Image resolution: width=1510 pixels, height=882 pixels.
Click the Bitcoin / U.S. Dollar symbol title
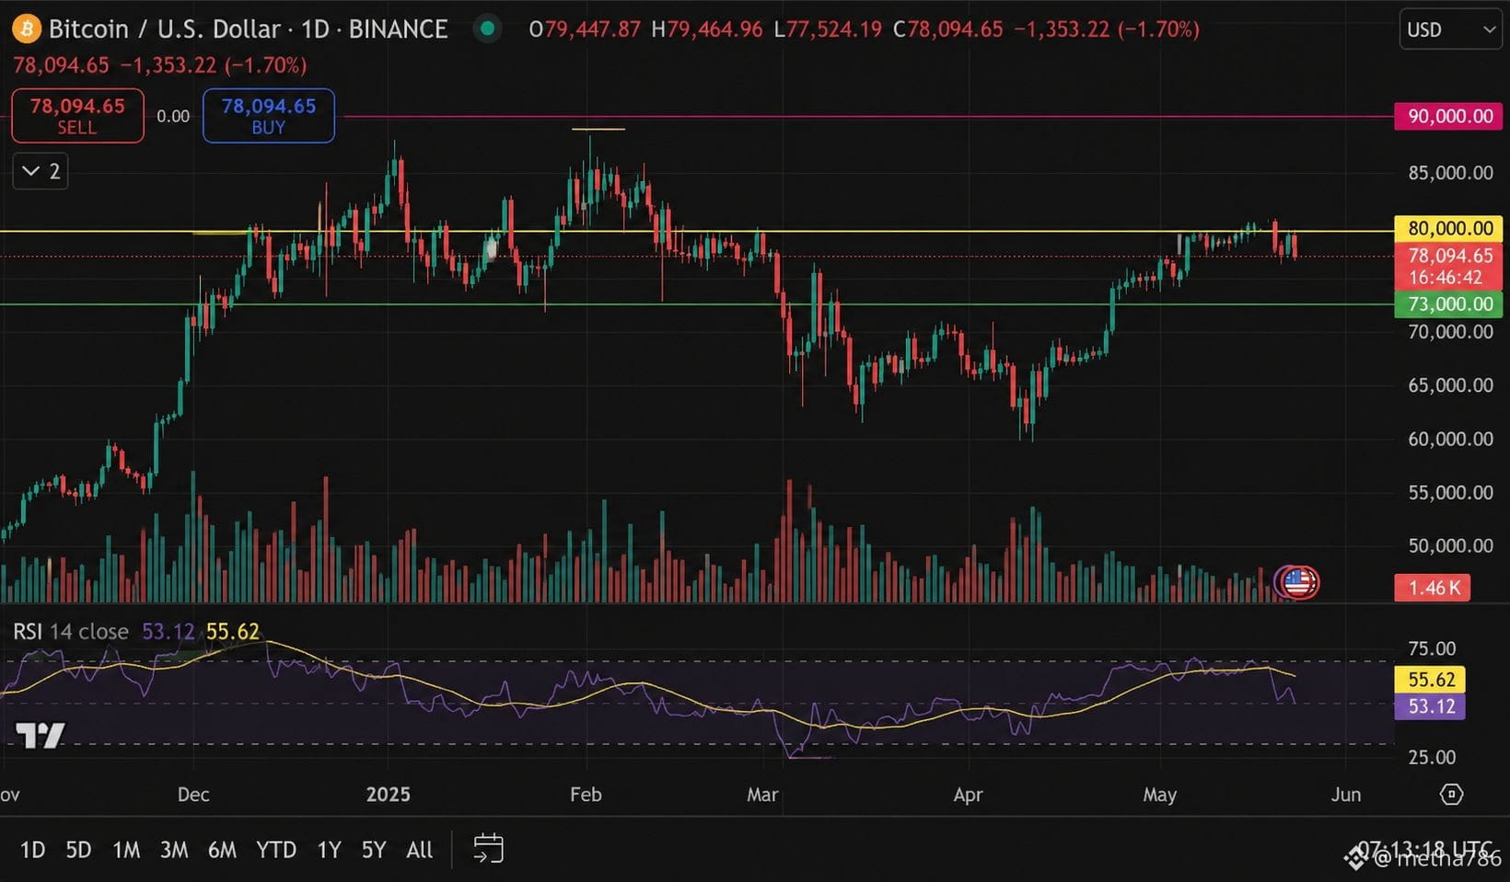tap(164, 29)
